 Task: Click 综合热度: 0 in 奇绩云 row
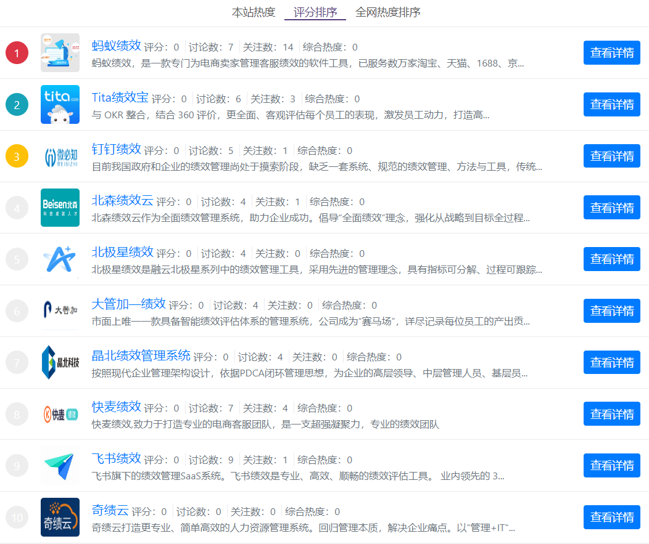pos(313,511)
